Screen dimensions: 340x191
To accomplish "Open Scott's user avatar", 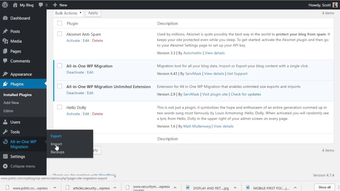I will pyautogui.click(x=335, y=5).
